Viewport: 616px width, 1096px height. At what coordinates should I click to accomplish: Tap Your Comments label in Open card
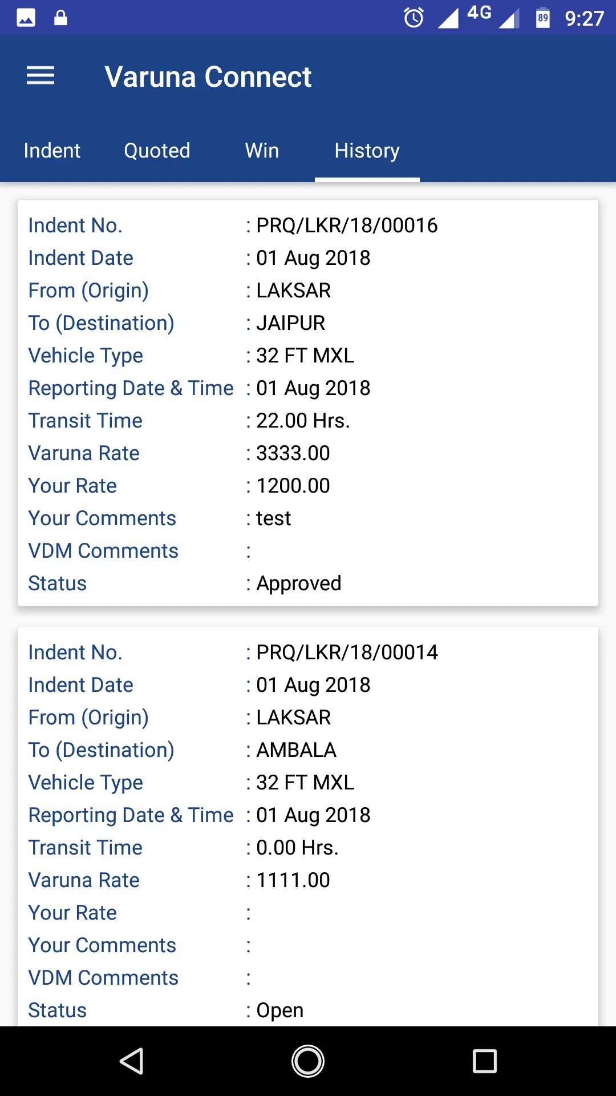coord(102,945)
